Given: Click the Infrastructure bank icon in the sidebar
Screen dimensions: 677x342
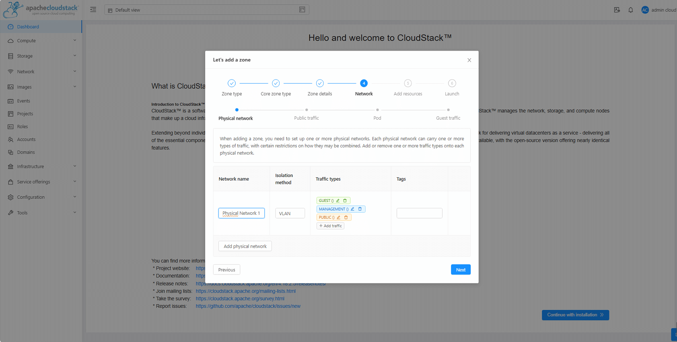Looking at the screenshot, I should [10, 167].
